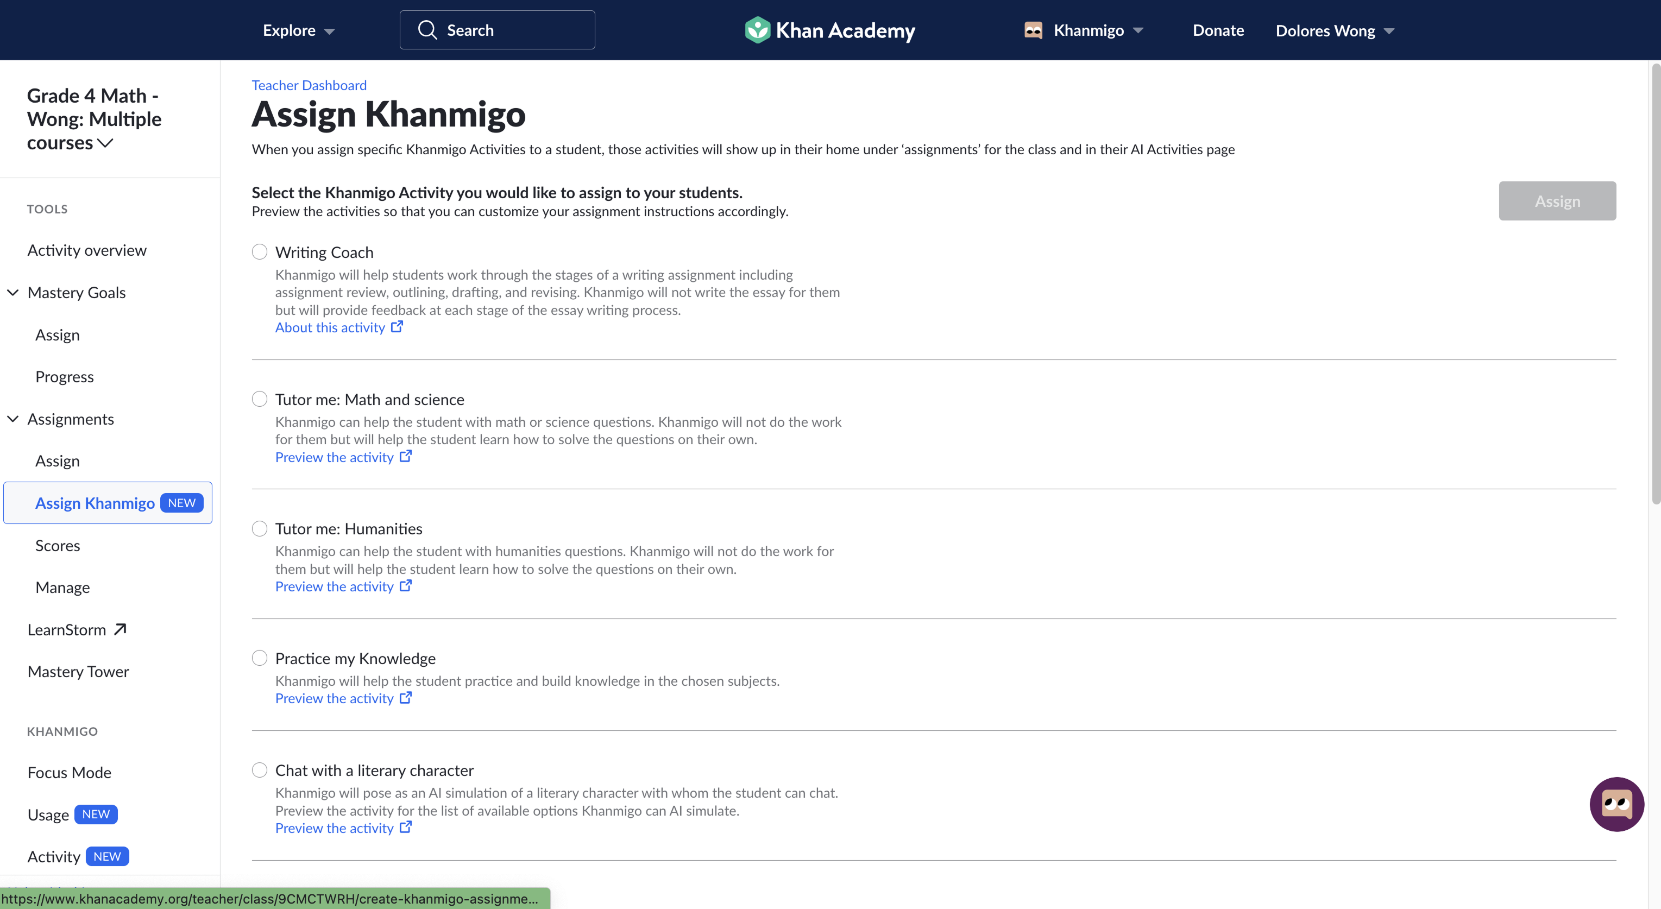This screenshot has width=1661, height=909.
Task: Open Scores in sidebar
Action: click(x=58, y=545)
